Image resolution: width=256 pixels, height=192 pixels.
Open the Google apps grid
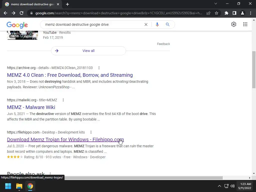coord(245,24)
